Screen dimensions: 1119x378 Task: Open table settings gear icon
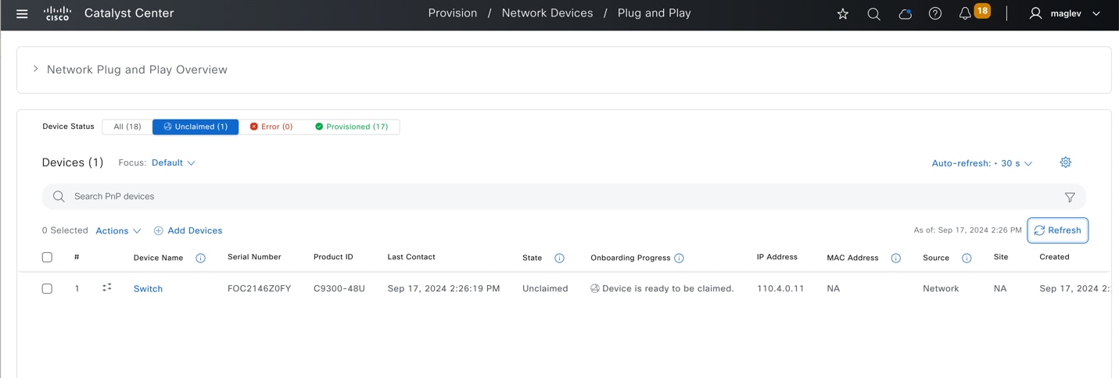pos(1065,162)
